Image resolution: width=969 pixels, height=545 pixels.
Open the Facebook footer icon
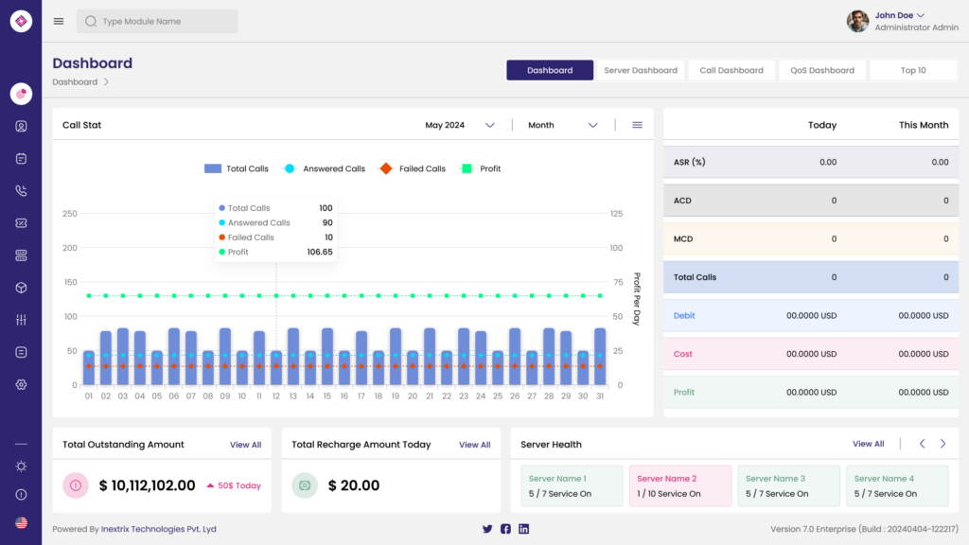click(x=505, y=529)
